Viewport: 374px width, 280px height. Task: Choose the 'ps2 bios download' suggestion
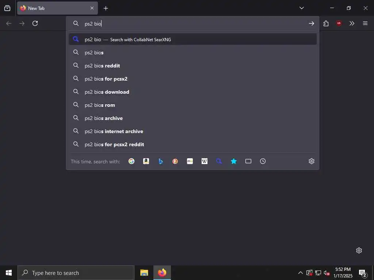pos(193,92)
